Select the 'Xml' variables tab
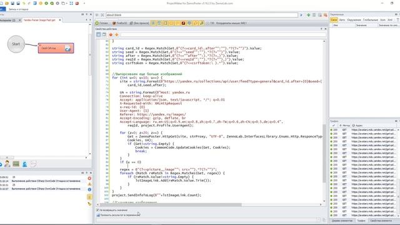This screenshot has width=400, height=225. point(390,20)
